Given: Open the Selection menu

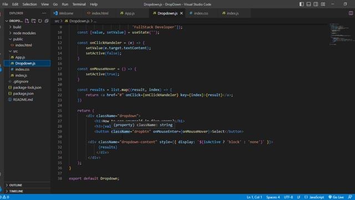Looking at the screenshot, I should (x=29, y=4).
